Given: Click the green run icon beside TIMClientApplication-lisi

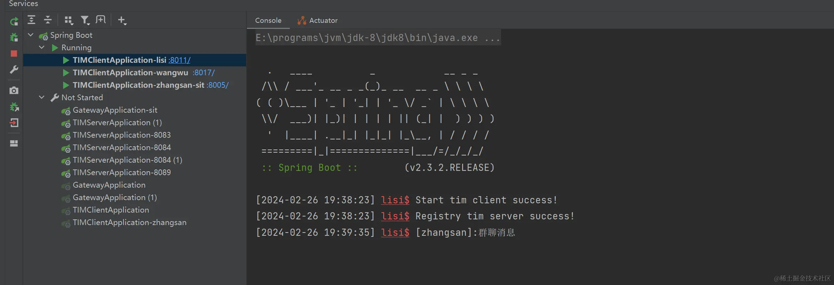Looking at the screenshot, I should (66, 60).
